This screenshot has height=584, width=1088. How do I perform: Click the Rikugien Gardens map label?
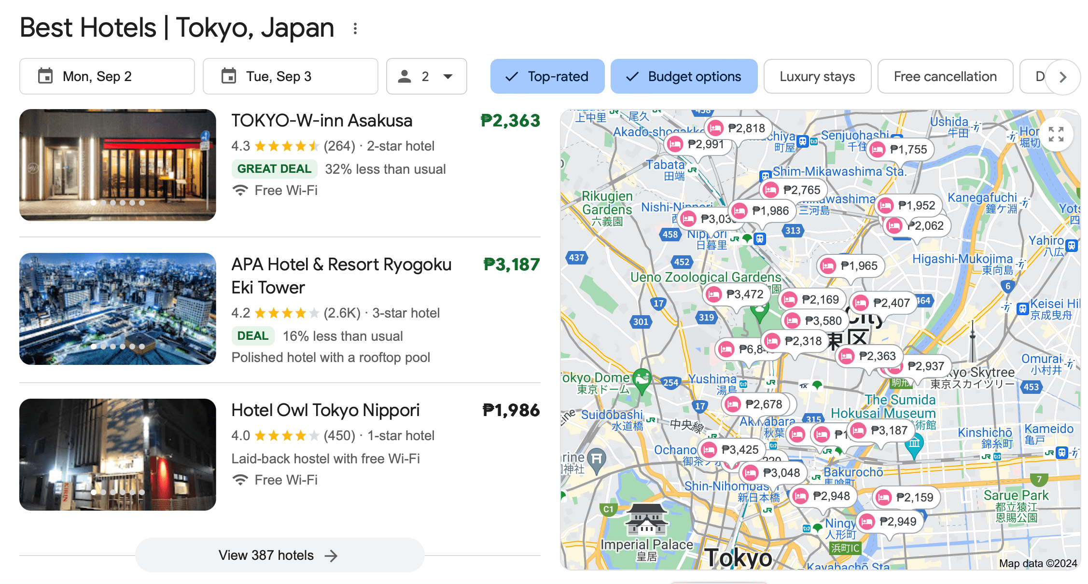[x=607, y=208]
